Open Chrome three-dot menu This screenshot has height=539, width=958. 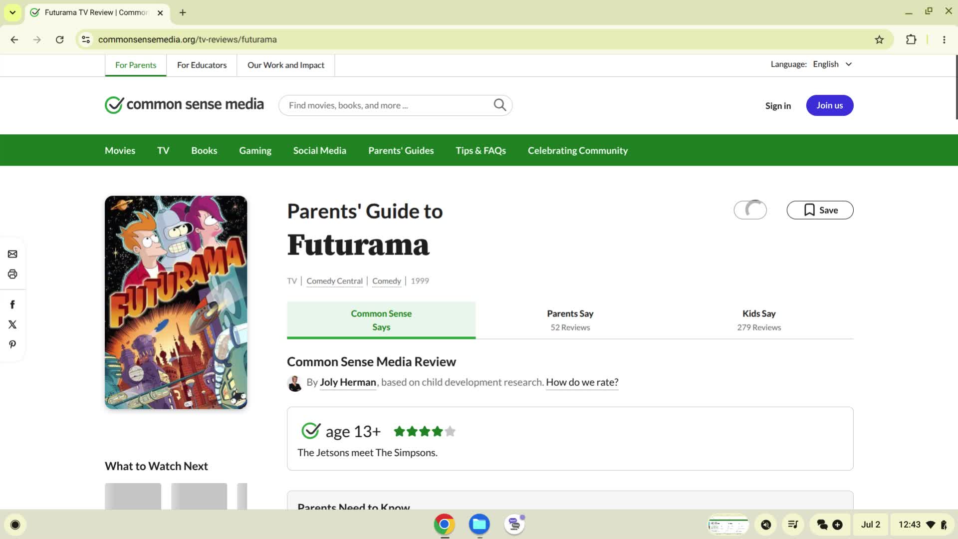(944, 39)
